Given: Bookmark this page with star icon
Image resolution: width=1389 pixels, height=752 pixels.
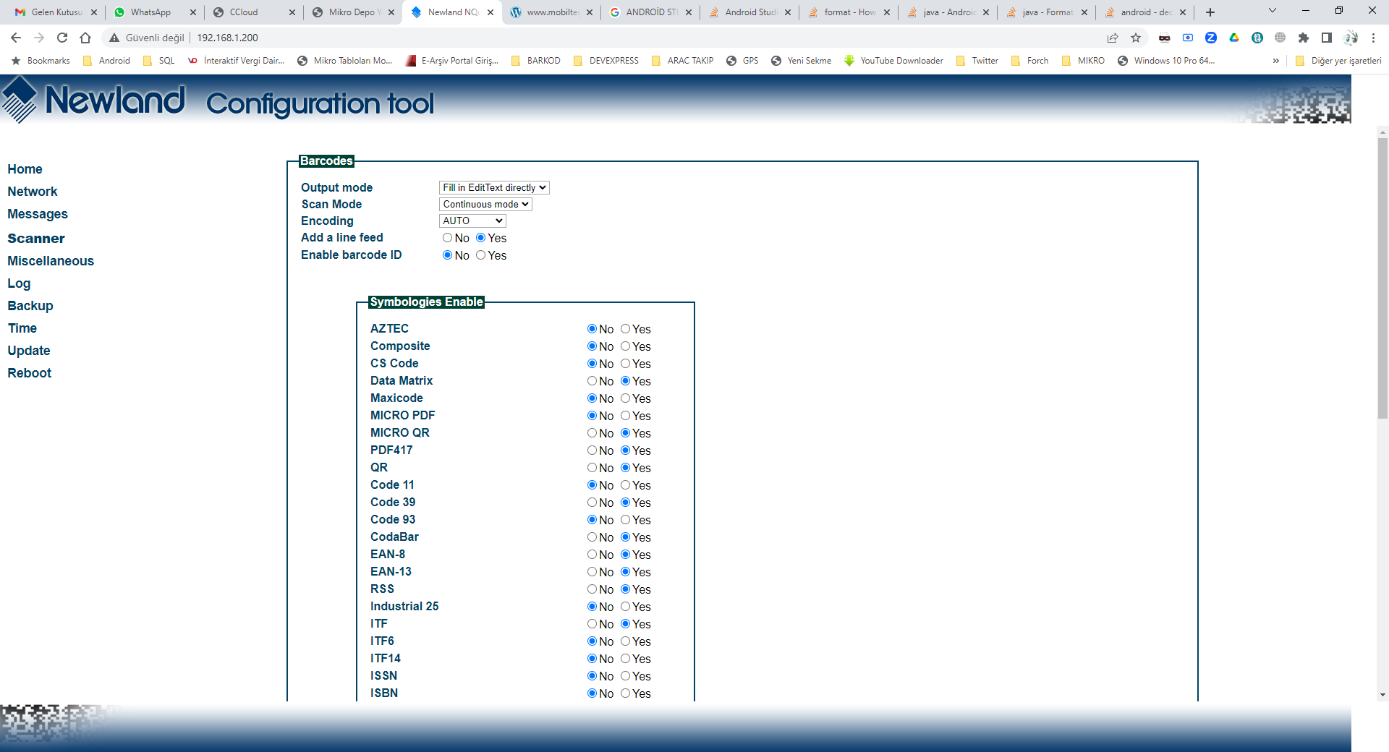Looking at the screenshot, I should click(x=1136, y=38).
